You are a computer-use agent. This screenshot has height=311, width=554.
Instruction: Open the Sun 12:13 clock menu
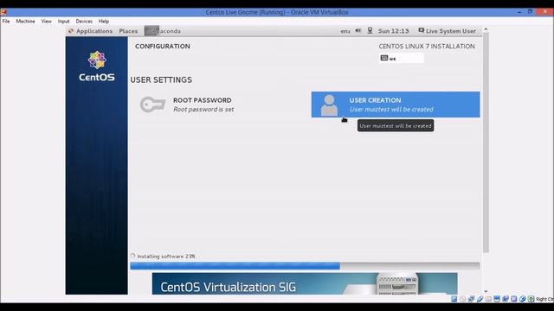(x=393, y=31)
